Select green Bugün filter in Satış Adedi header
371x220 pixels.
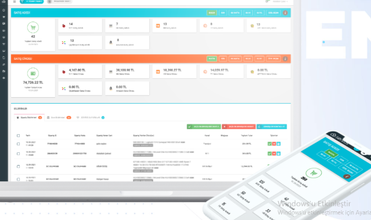(x=212, y=13)
